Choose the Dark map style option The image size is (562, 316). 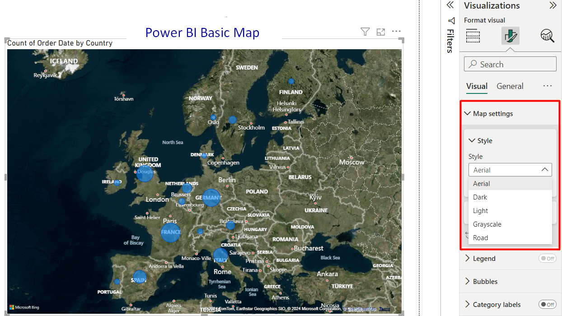pos(480,197)
